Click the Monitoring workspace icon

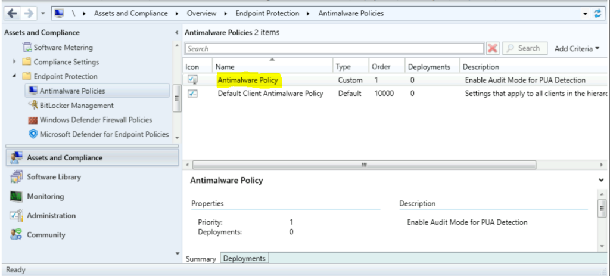coord(16,196)
